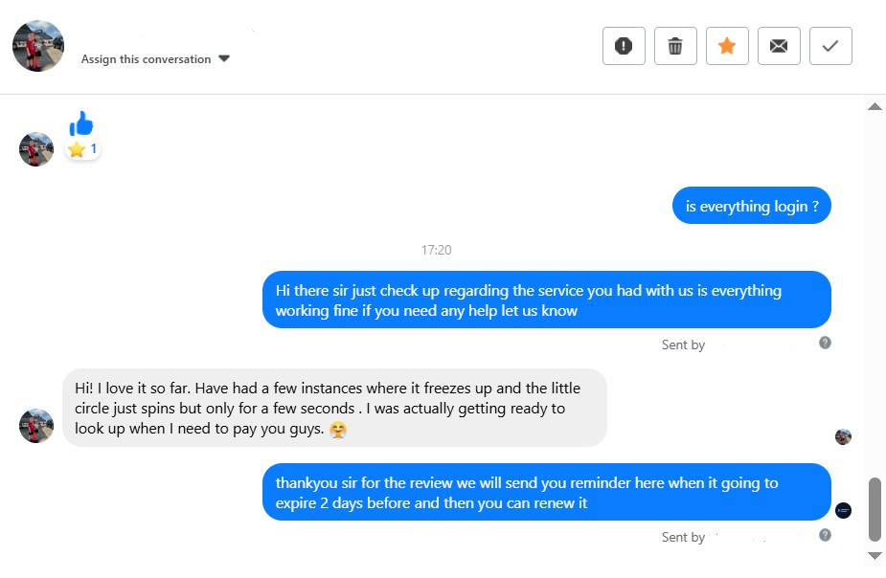Image resolution: width=886 pixels, height=578 pixels.
Task: Click the dropdown arrow beside Assign
Action: click(x=224, y=58)
